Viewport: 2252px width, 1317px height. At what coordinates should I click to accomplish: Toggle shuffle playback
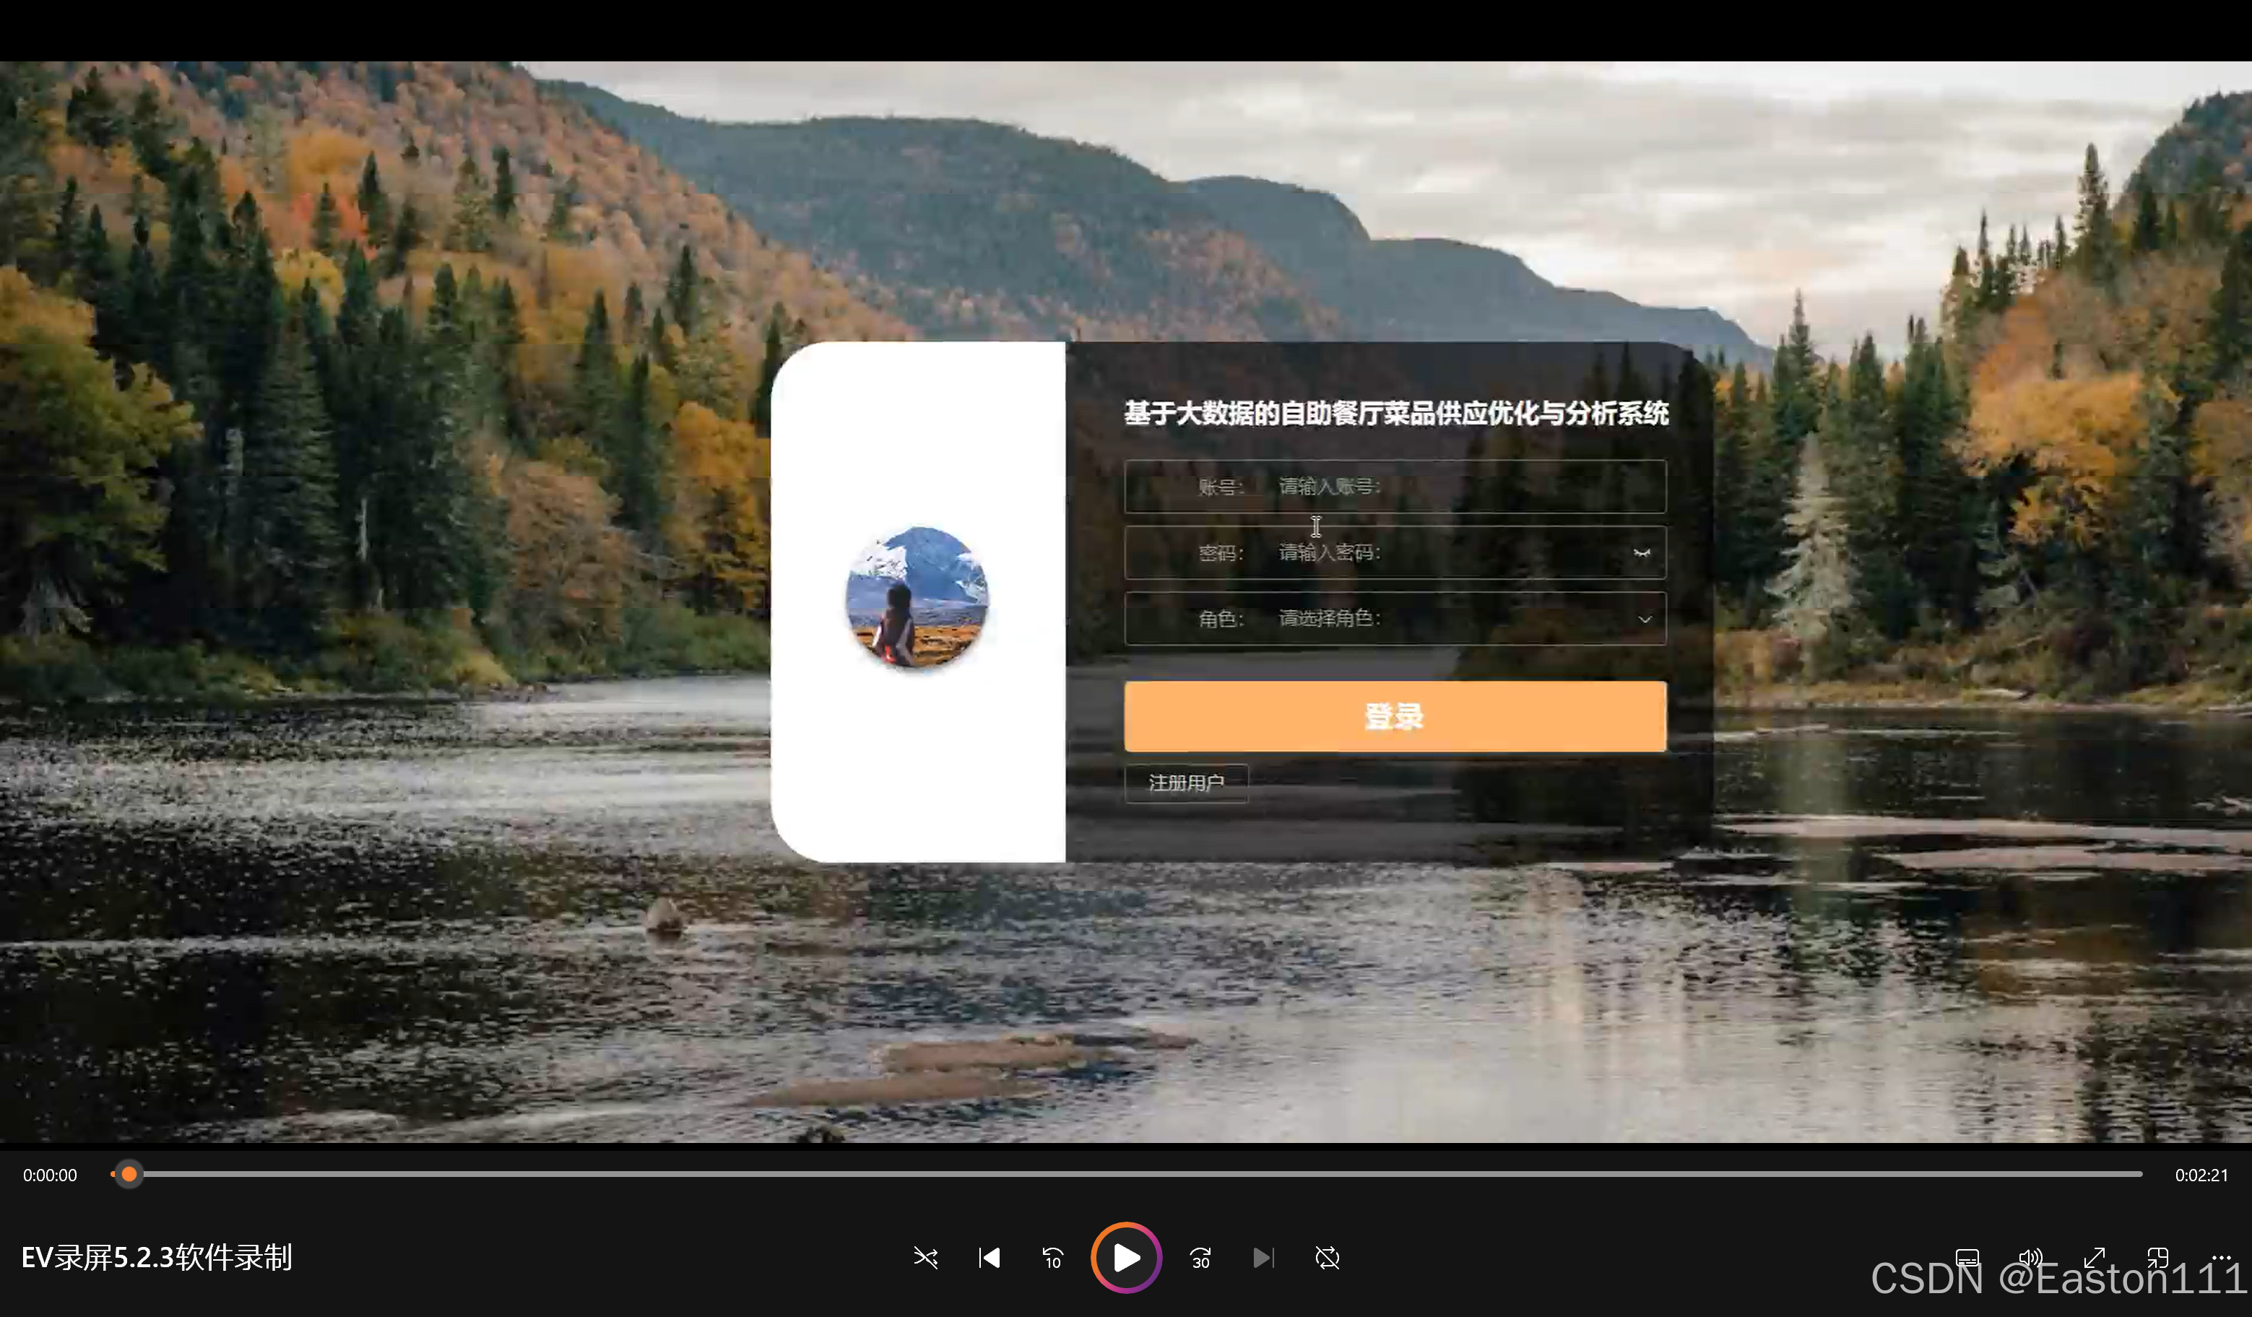(926, 1258)
